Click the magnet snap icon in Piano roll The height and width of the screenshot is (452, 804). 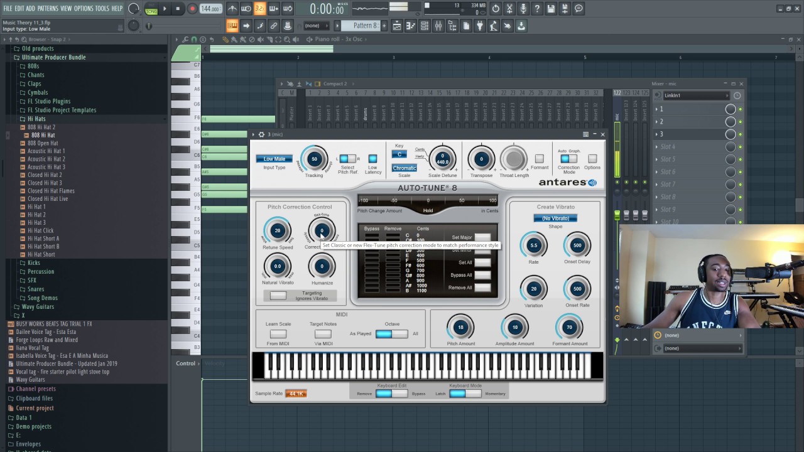194,39
